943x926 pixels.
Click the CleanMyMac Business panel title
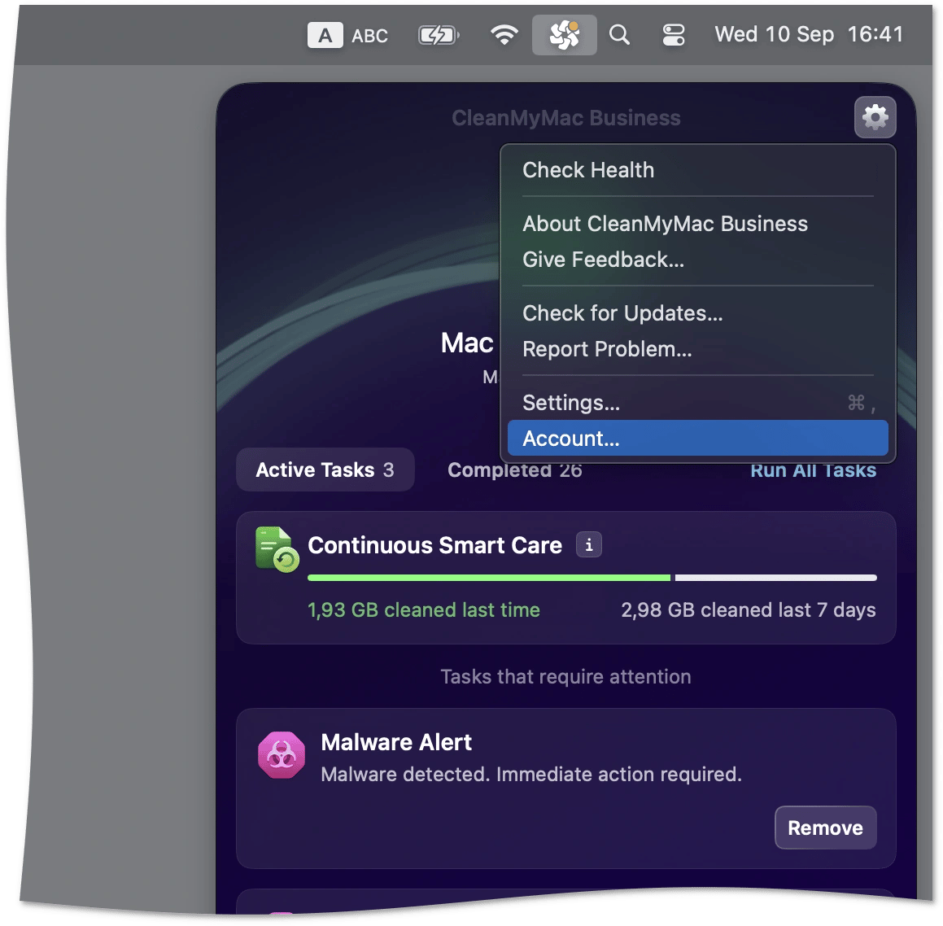[566, 118]
